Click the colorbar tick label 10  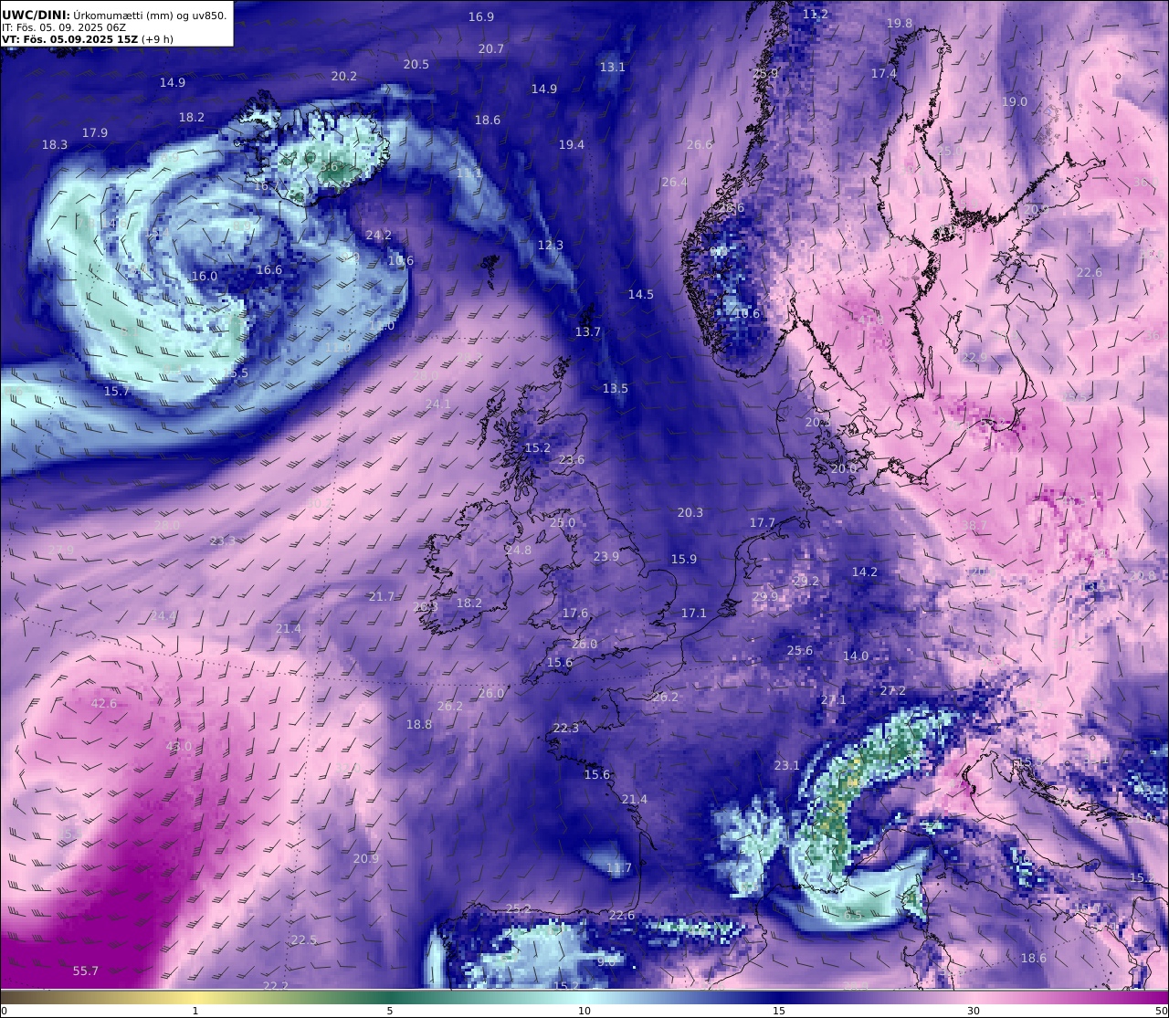pos(584,1011)
